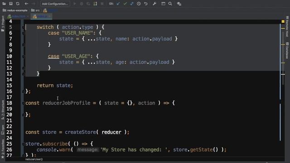Click fold end marker on line 8
This screenshot has width=290, height=163.
[23, 45]
